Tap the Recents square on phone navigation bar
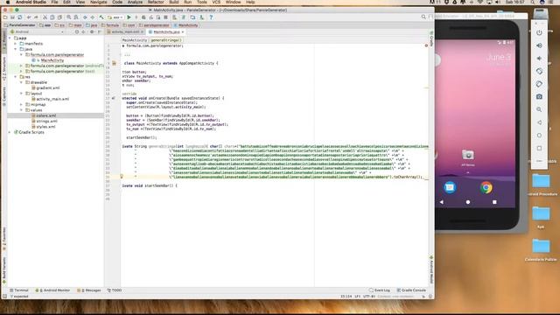The height and width of the screenshot is (315, 560). coord(494,202)
